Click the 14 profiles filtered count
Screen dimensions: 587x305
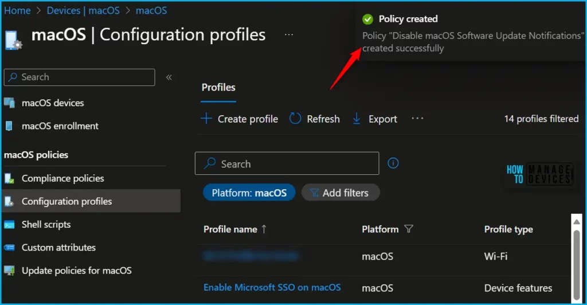click(541, 119)
